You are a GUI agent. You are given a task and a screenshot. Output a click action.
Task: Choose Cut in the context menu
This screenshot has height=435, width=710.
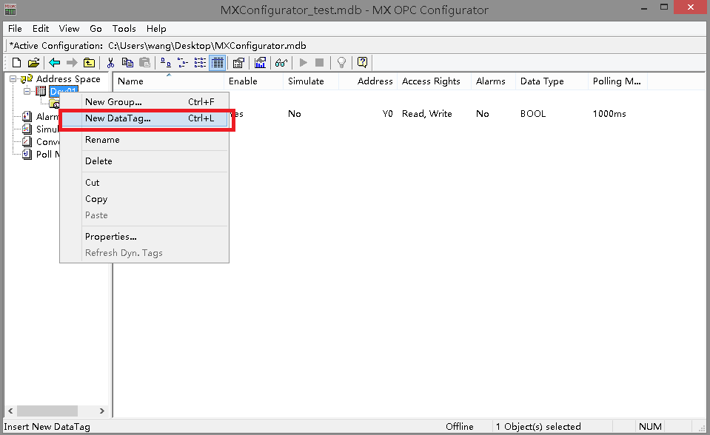[144, 183]
